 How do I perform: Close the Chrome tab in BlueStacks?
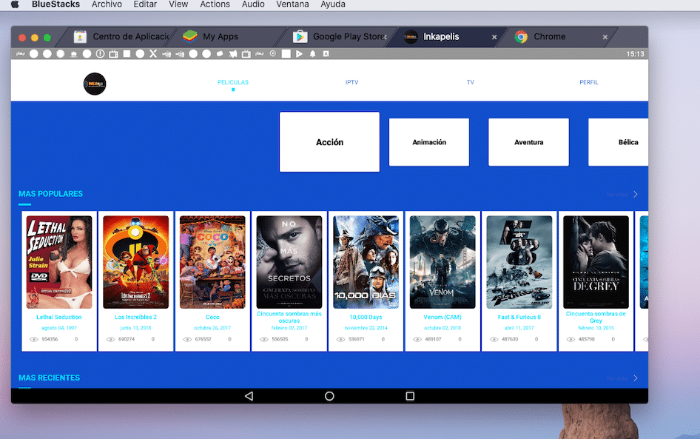tap(605, 37)
